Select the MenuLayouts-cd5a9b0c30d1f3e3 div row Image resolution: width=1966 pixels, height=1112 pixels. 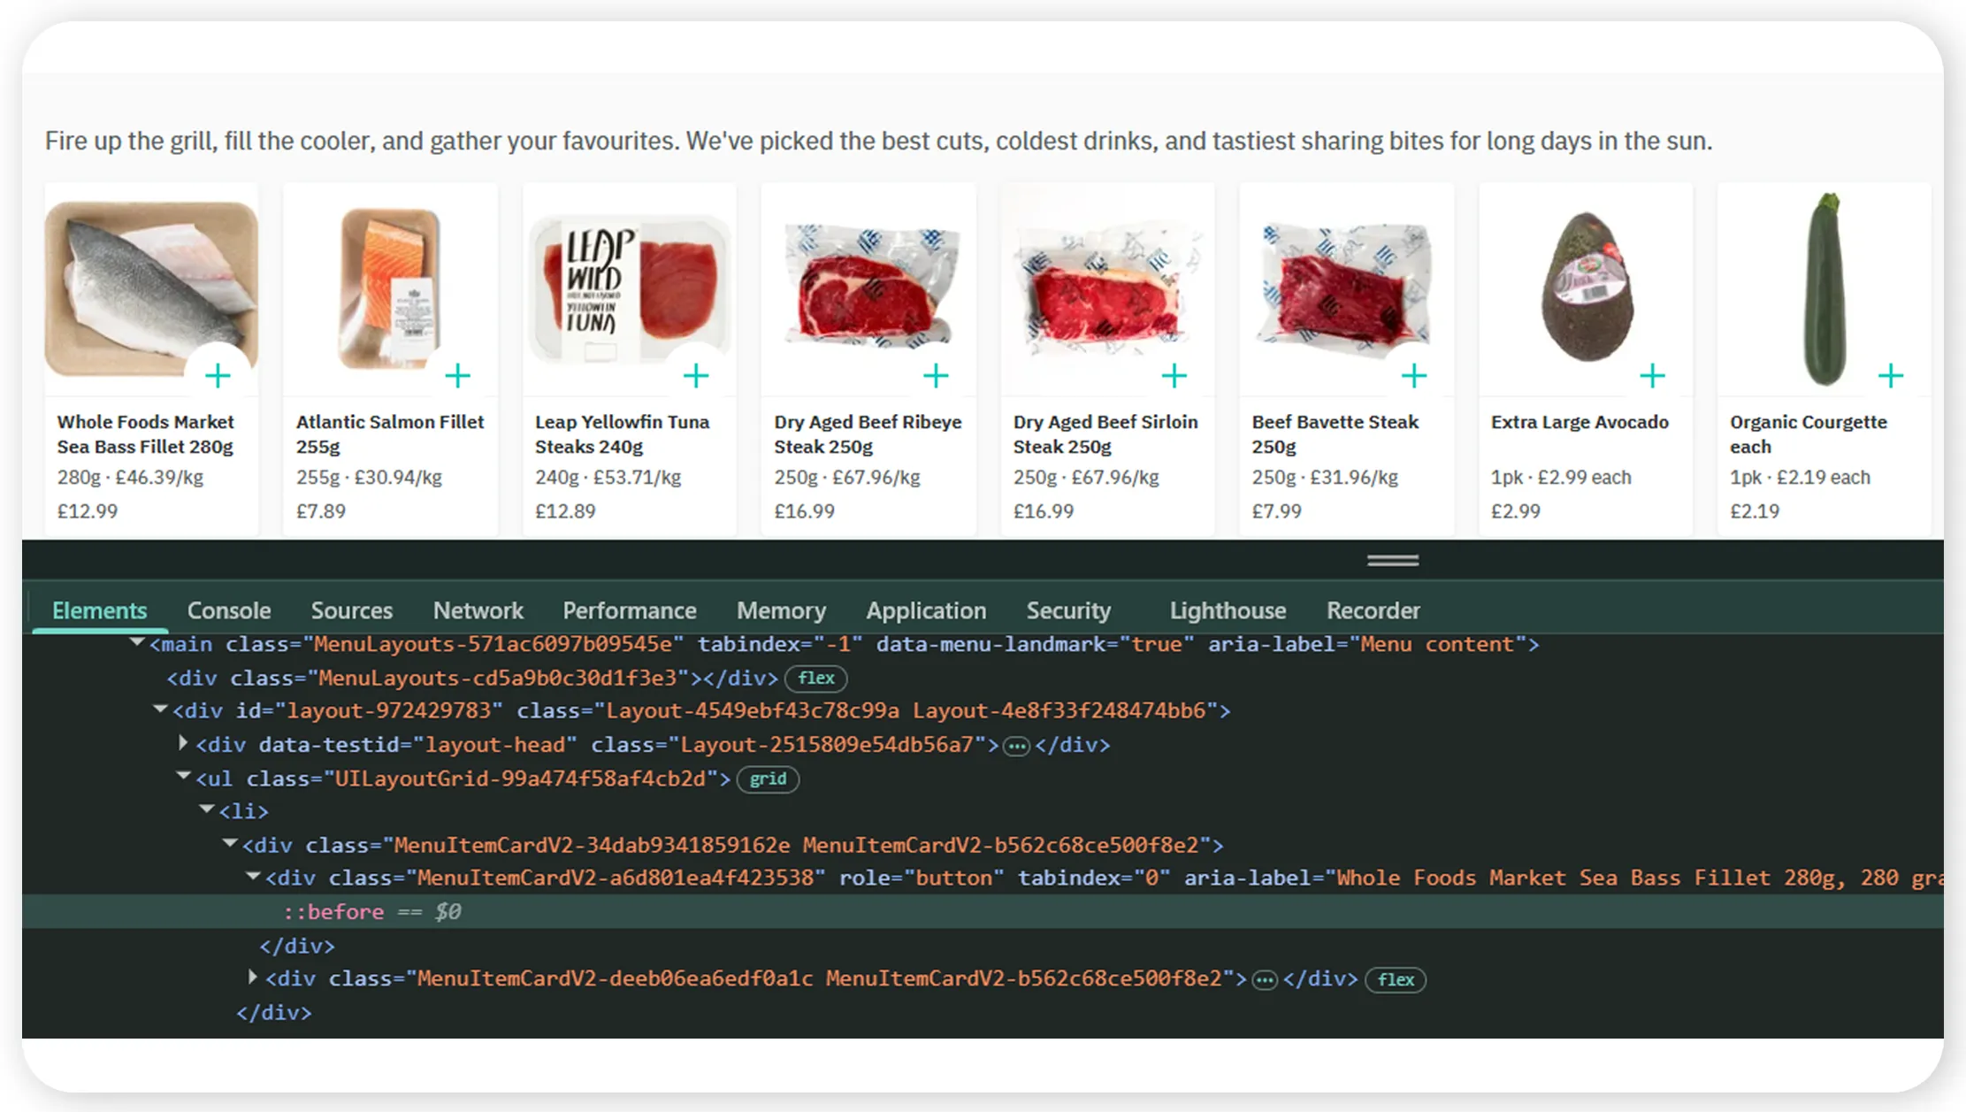[x=983, y=679]
